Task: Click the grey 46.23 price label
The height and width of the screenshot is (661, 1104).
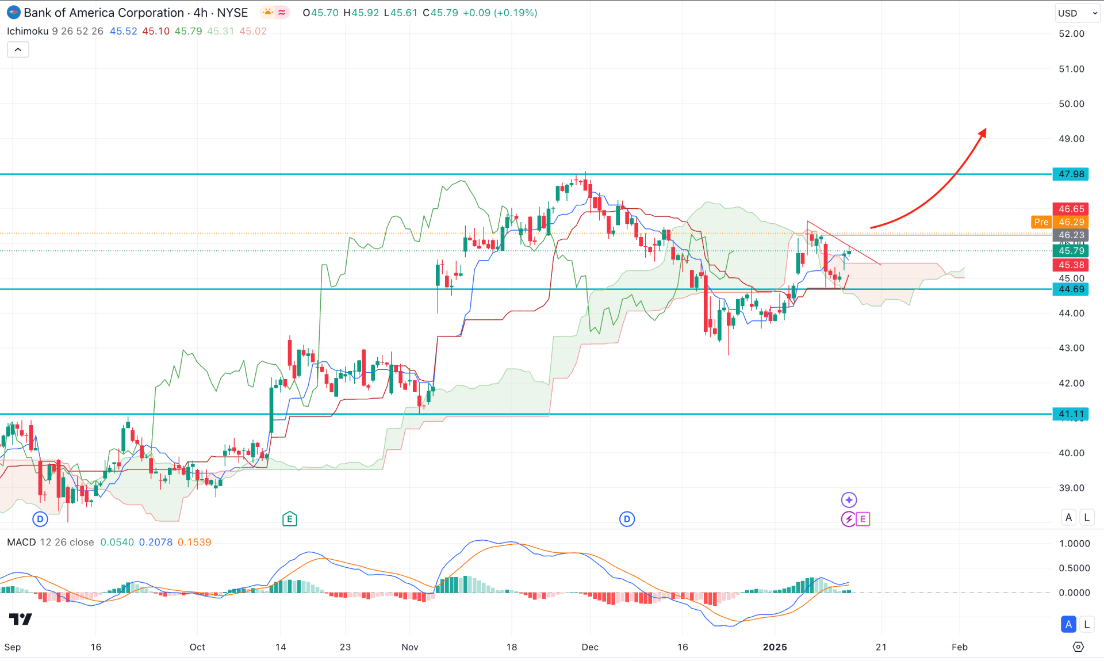Action: [1071, 235]
